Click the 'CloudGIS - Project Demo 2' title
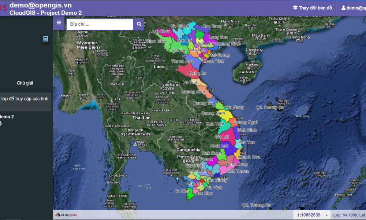Screen dimensions: 366x220 [x=46, y=12]
